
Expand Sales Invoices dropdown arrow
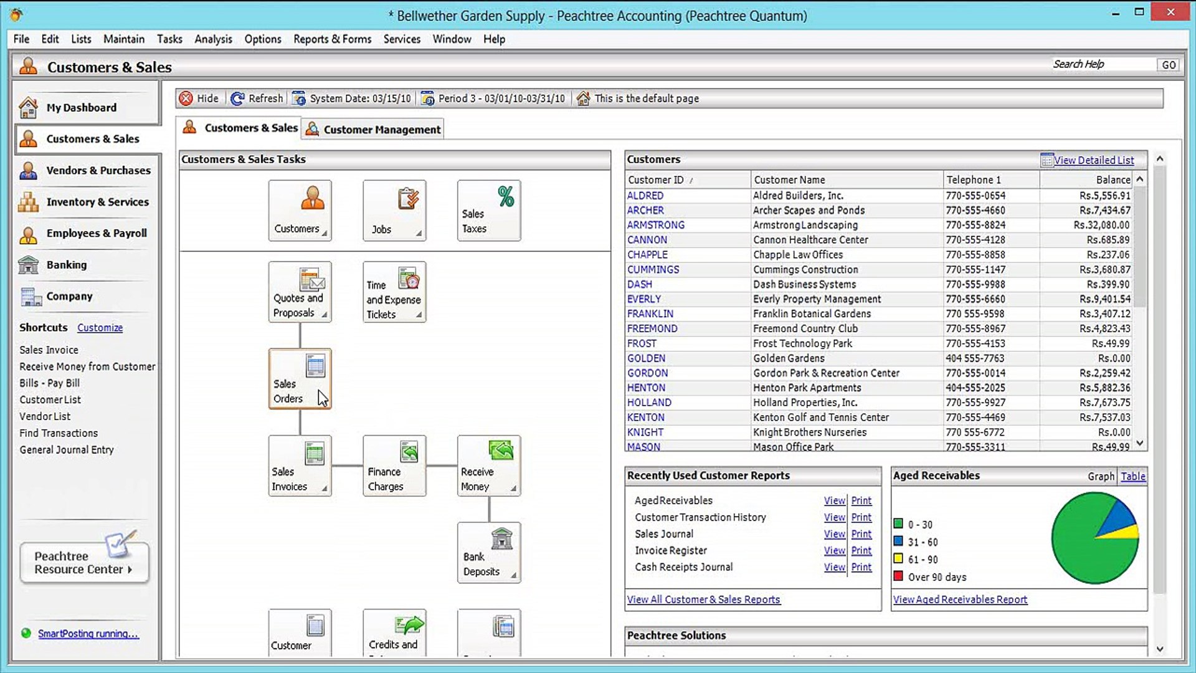(325, 489)
